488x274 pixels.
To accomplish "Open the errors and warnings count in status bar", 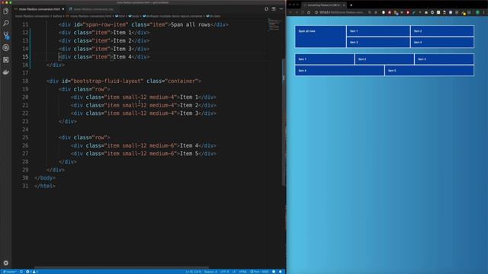I will 32,272.
